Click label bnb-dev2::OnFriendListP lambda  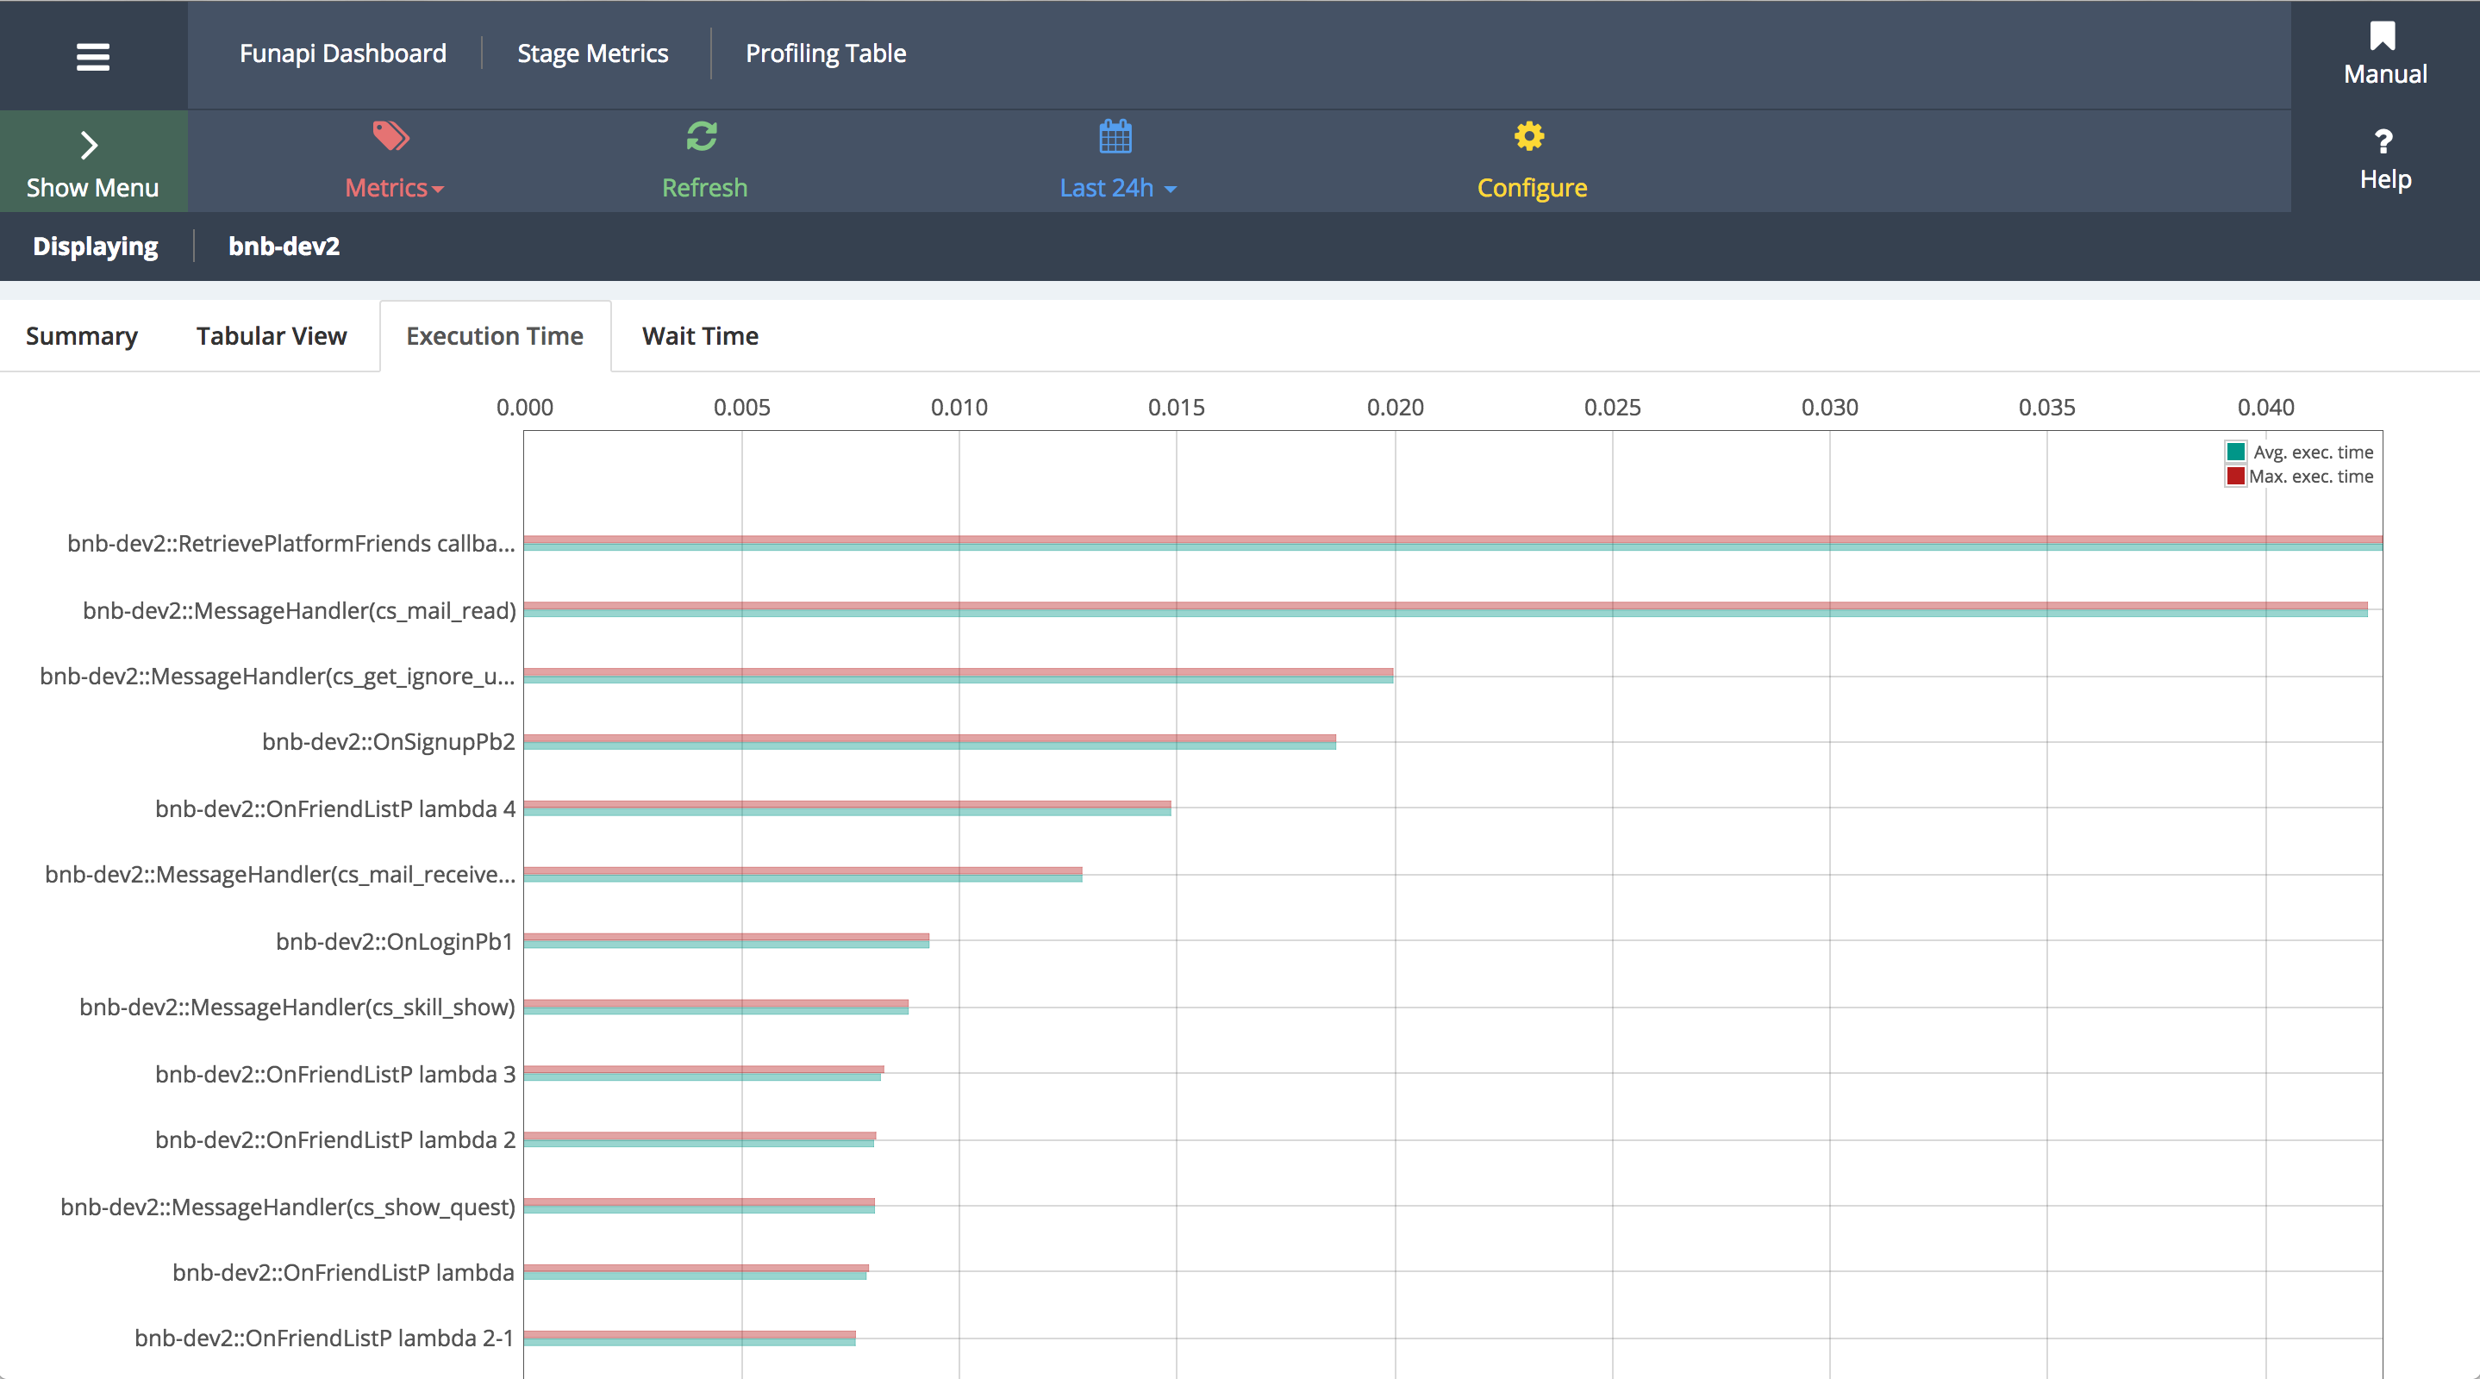point(344,1272)
